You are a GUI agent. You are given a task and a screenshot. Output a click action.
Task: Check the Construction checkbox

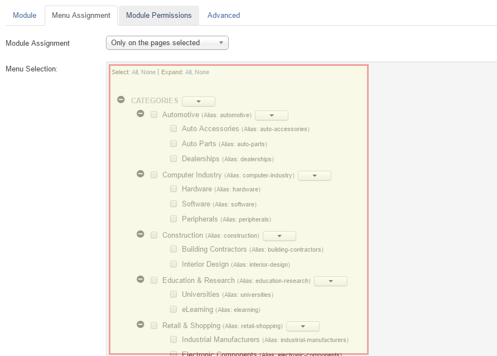tap(154, 235)
